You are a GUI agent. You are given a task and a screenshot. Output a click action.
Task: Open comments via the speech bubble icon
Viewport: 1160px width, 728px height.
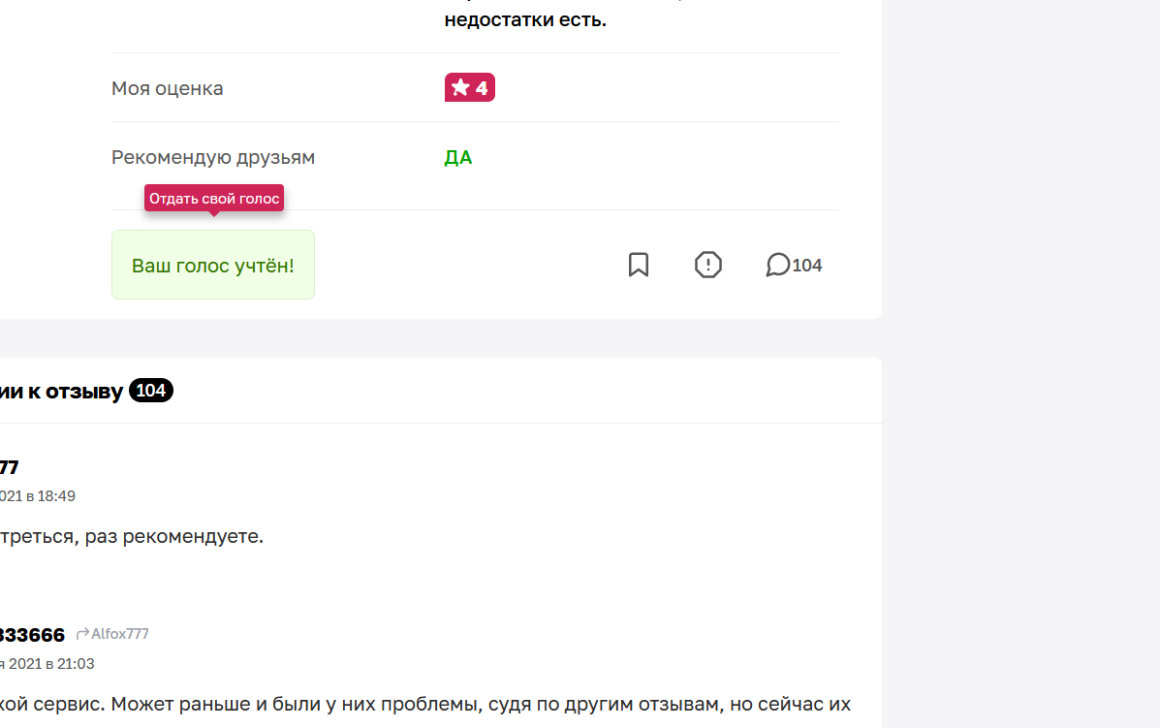click(777, 265)
